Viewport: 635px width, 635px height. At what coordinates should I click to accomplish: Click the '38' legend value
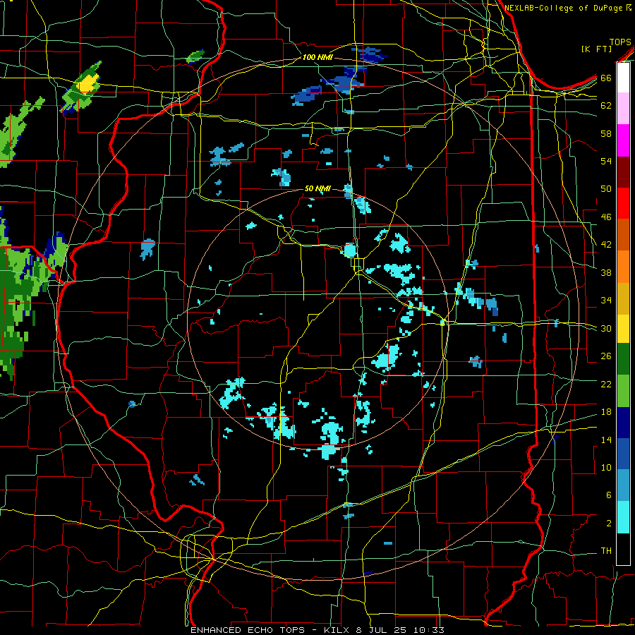click(x=606, y=273)
